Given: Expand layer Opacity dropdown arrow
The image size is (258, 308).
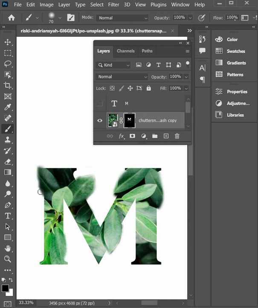Looking at the screenshot, I should pos(186,77).
